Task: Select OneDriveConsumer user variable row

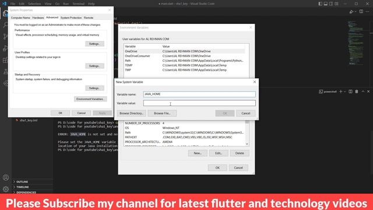Action: coord(184,56)
